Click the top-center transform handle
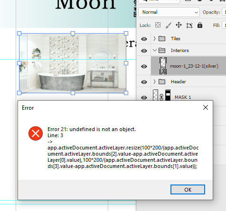This screenshot has height=211, width=226. [73, 33]
